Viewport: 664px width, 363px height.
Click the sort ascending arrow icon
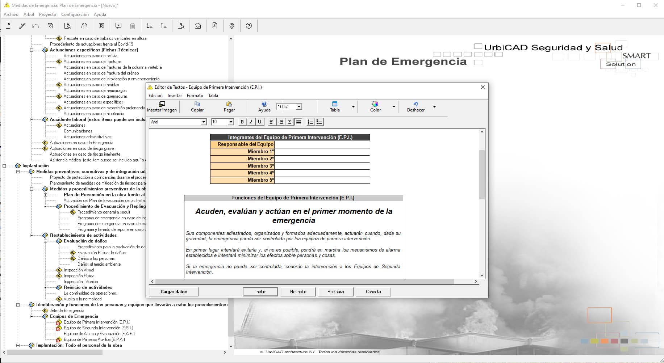[x=164, y=26]
